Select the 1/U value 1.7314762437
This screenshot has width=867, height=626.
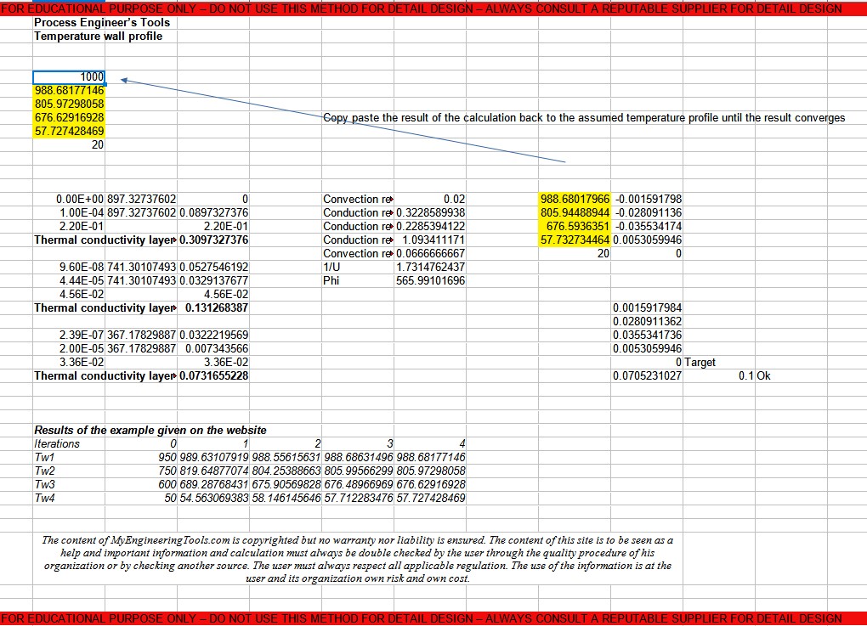(x=430, y=267)
